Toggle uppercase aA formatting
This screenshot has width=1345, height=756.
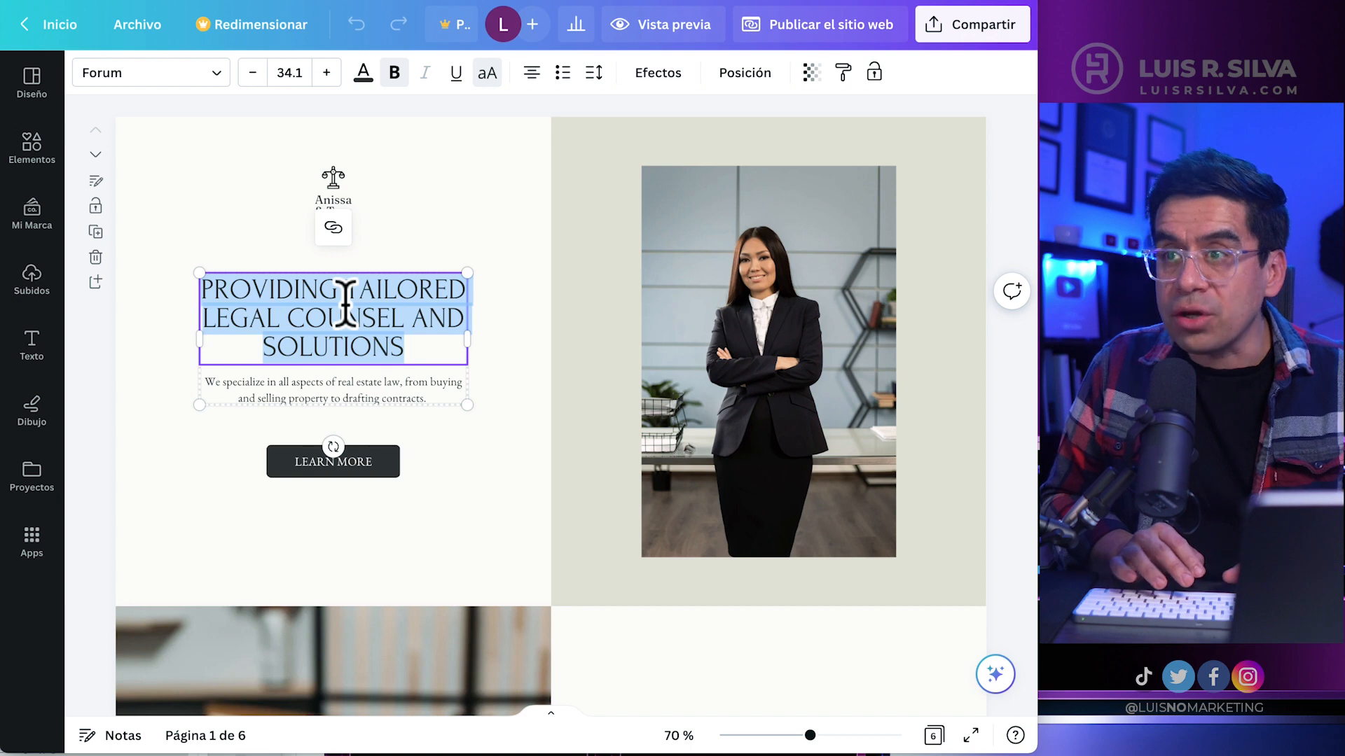point(487,72)
